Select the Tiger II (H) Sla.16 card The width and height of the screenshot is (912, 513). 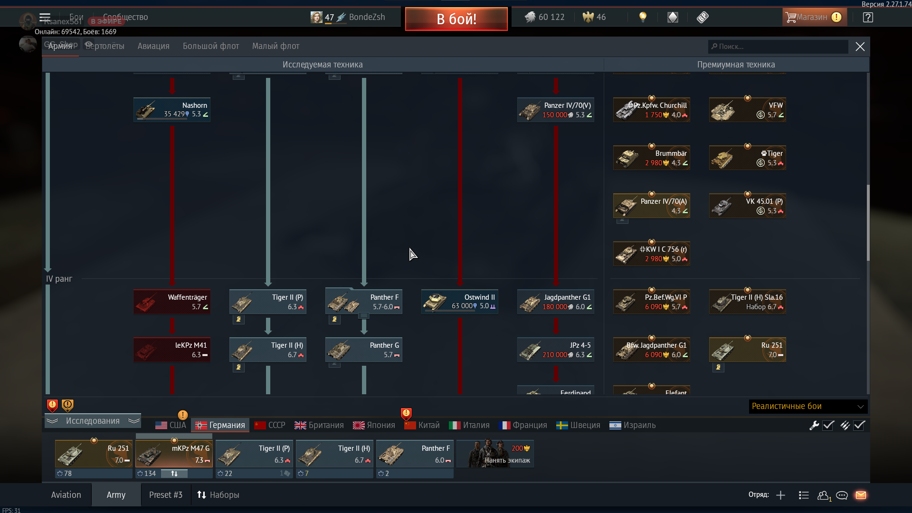pos(748,302)
